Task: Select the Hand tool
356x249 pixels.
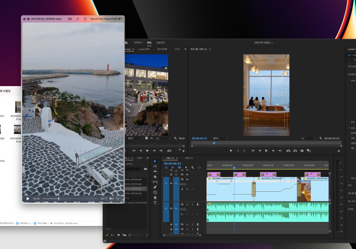Action: coord(155,198)
